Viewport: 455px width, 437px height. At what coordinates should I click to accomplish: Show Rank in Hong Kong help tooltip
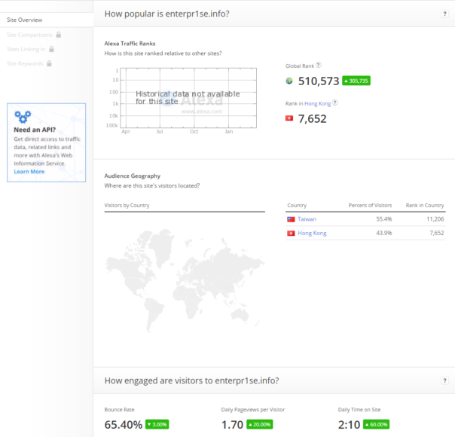pyautogui.click(x=335, y=102)
